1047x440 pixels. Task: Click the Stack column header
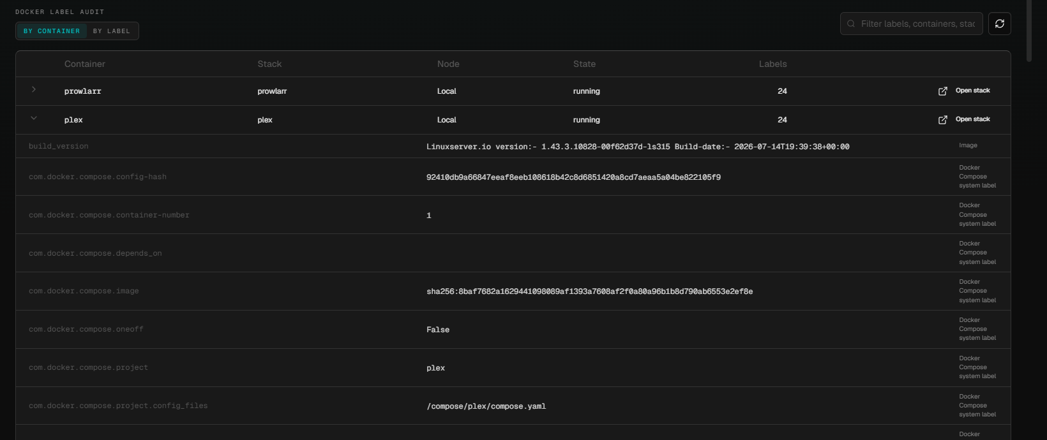[x=269, y=64]
